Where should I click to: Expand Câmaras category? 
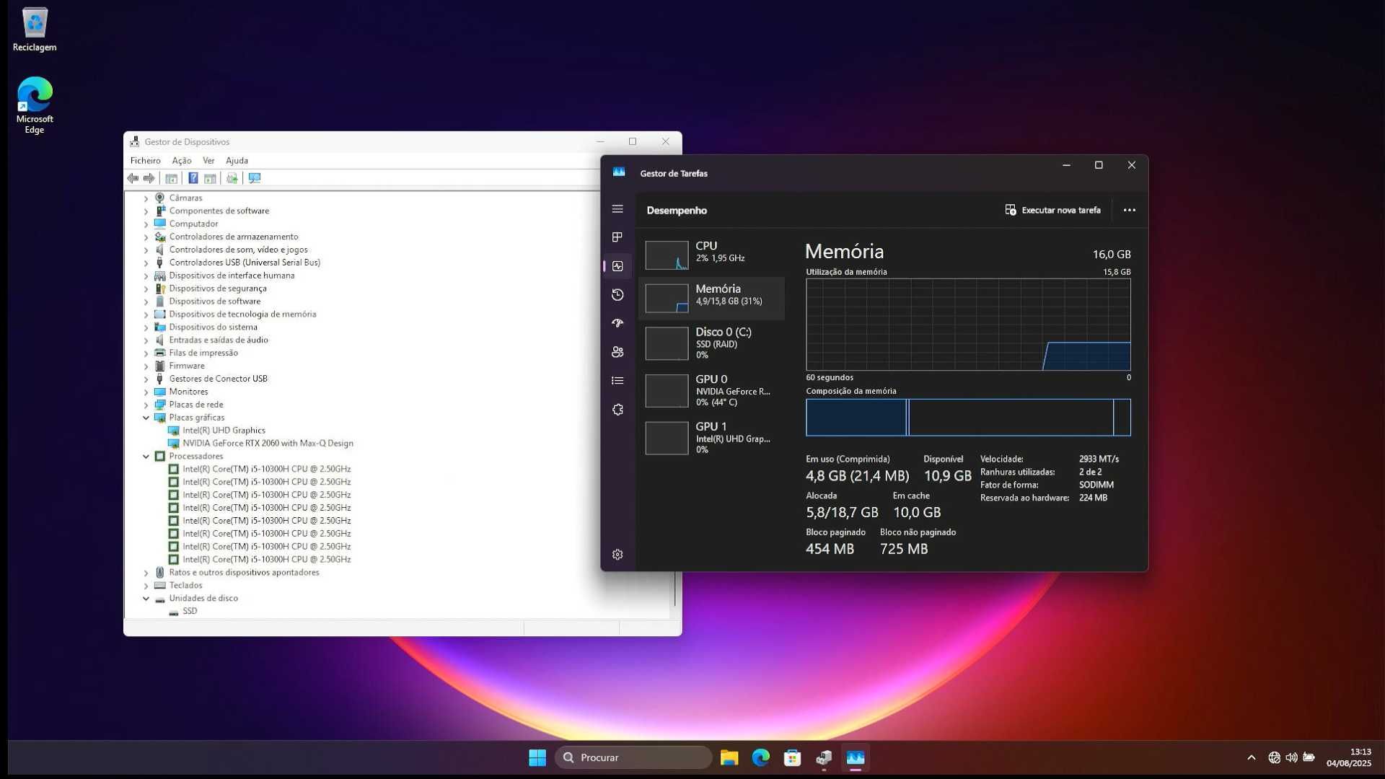146,198
